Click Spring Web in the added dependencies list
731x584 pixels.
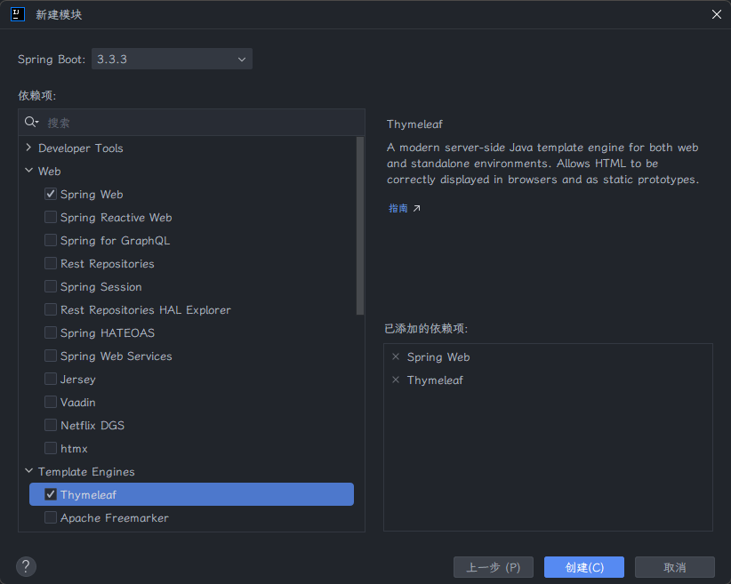point(438,357)
